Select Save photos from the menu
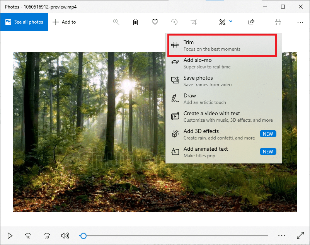 pos(224,81)
